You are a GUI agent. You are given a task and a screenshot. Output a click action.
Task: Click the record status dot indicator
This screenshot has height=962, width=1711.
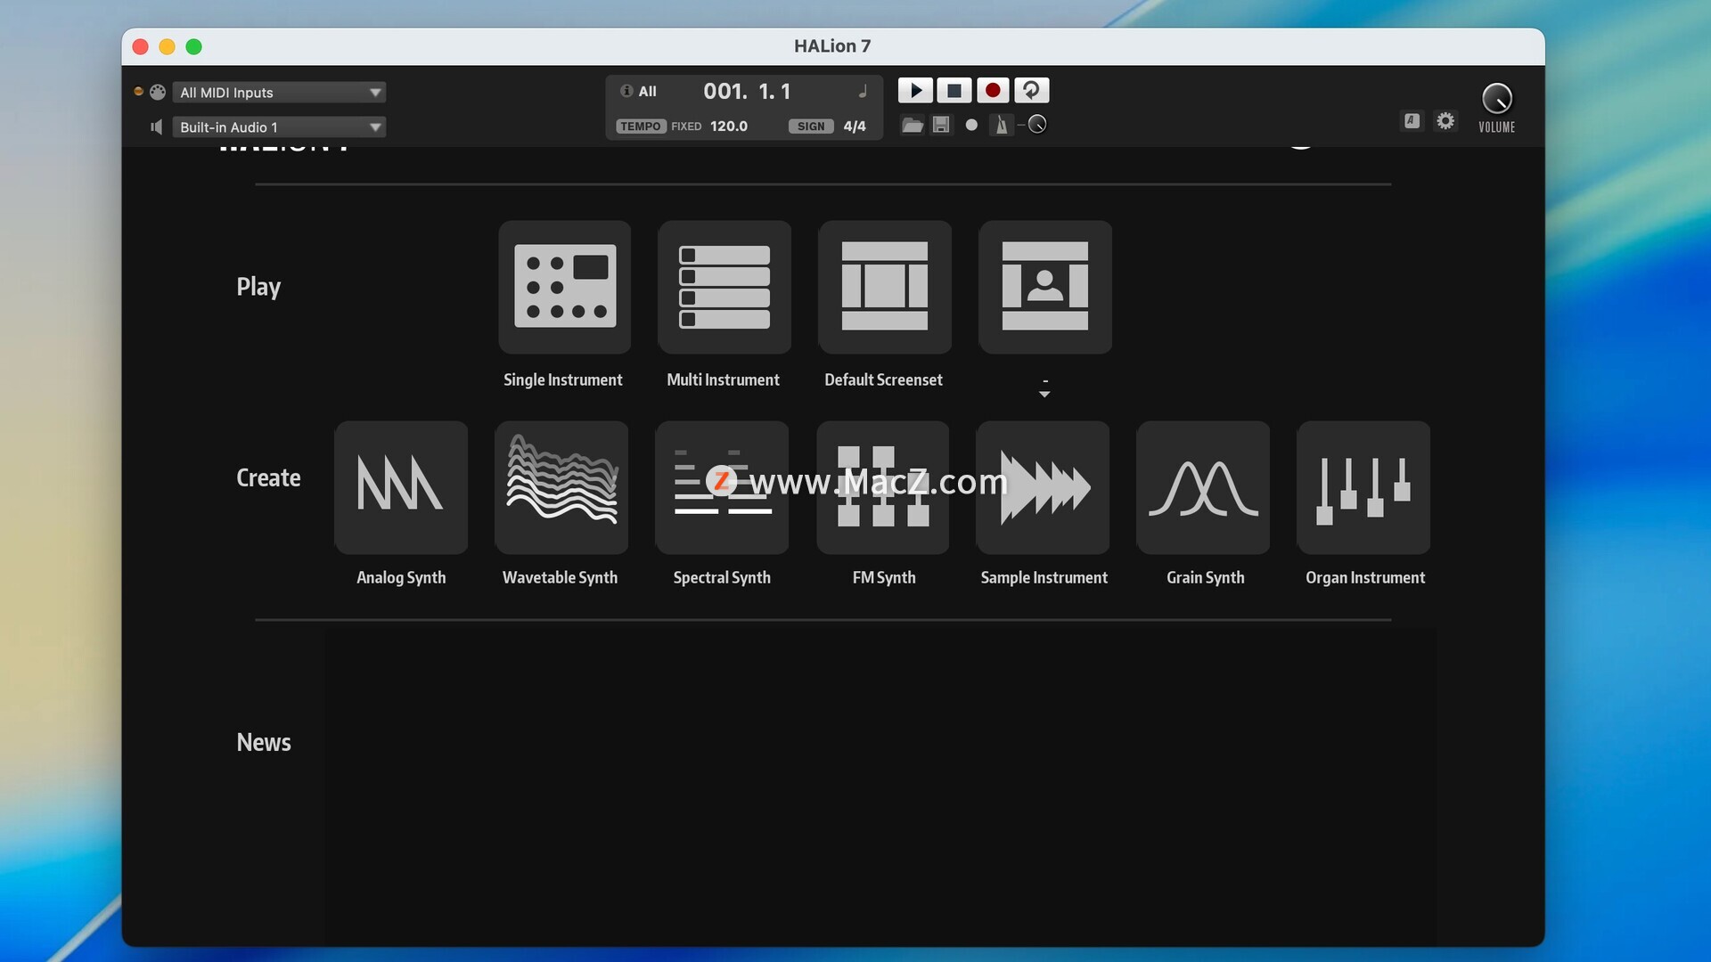pyautogui.click(x=971, y=125)
